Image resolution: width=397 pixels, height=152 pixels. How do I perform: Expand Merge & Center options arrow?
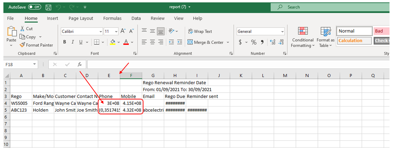click(x=228, y=42)
